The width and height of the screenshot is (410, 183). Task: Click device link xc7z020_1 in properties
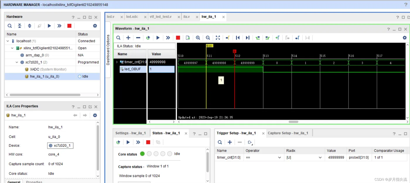(60, 146)
